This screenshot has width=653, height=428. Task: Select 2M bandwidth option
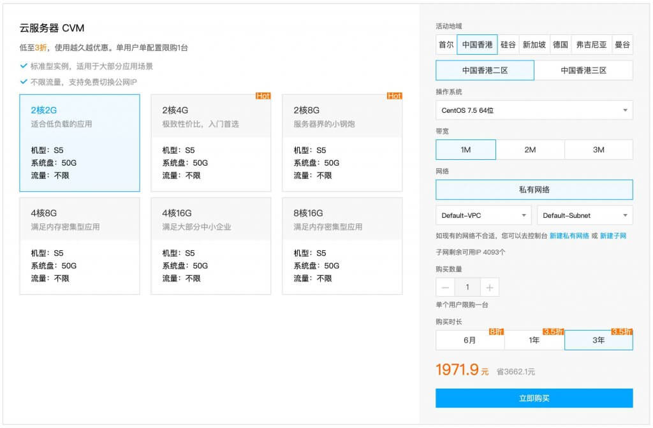(530, 150)
